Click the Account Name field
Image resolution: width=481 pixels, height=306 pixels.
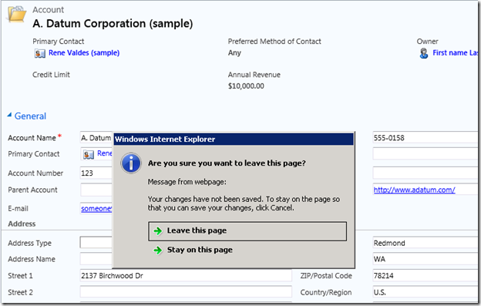click(96, 138)
